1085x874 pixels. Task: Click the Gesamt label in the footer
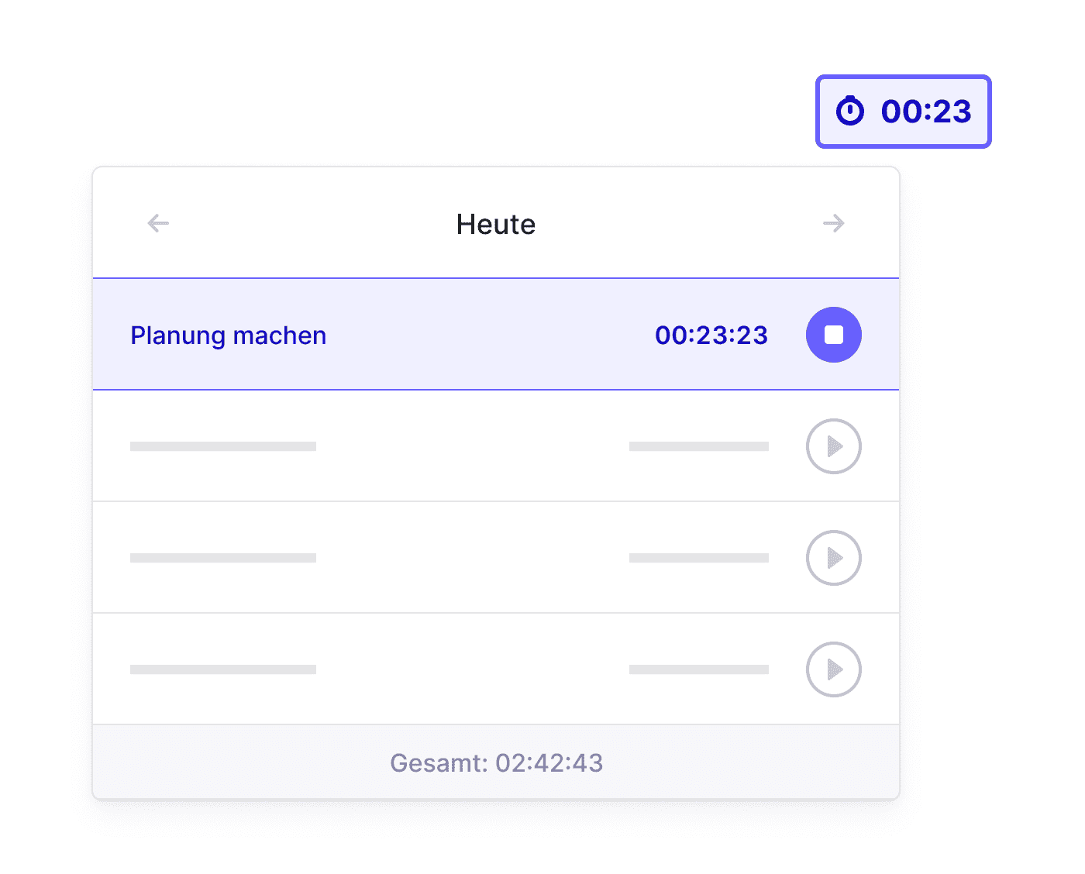coord(439,763)
